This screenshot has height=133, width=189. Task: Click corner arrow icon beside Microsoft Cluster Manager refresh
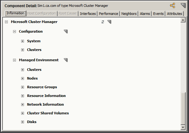pyautogui.click(x=109, y=22)
